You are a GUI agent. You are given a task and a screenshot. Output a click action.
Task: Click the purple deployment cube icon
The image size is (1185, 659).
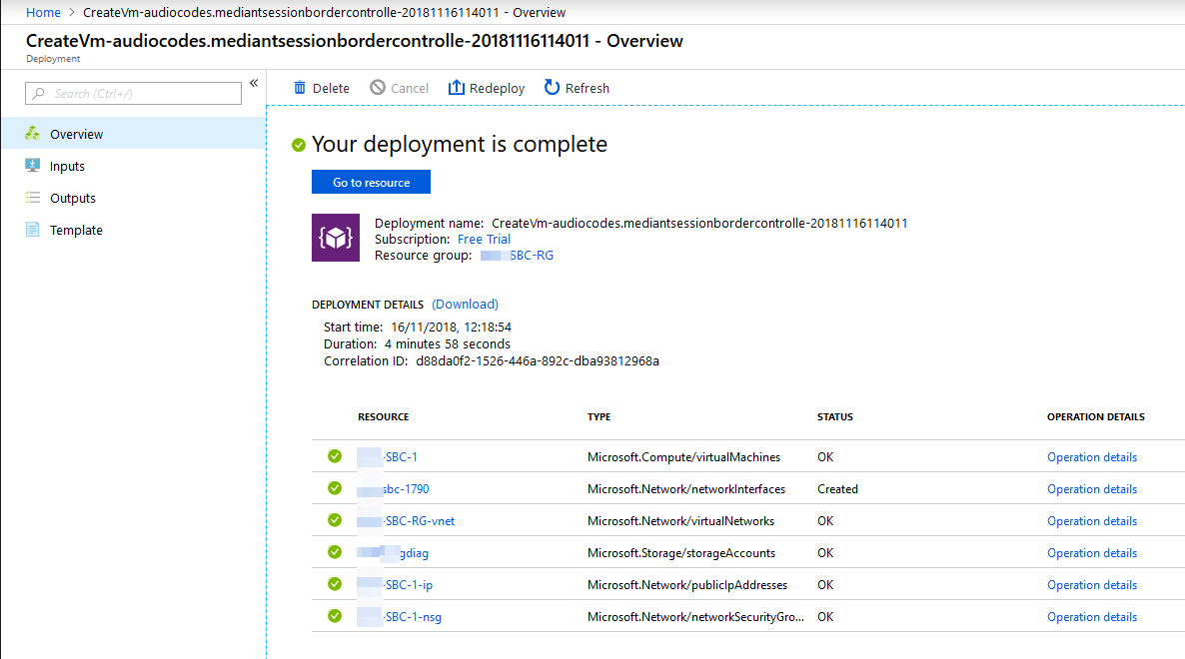click(336, 238)
